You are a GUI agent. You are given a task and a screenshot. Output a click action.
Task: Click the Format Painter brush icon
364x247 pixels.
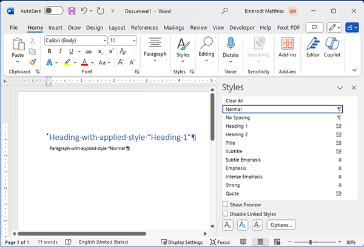(33, 62)
